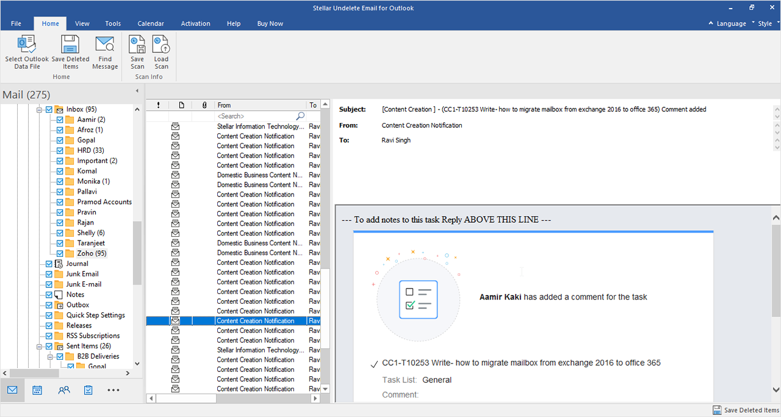Open the Calendar view icon in bottom navigation

point(37,390)
